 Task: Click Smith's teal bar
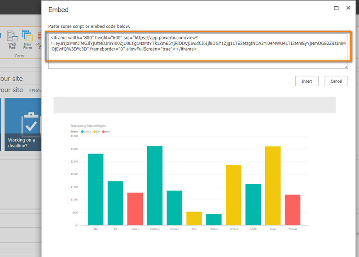[x=253, y=204]
